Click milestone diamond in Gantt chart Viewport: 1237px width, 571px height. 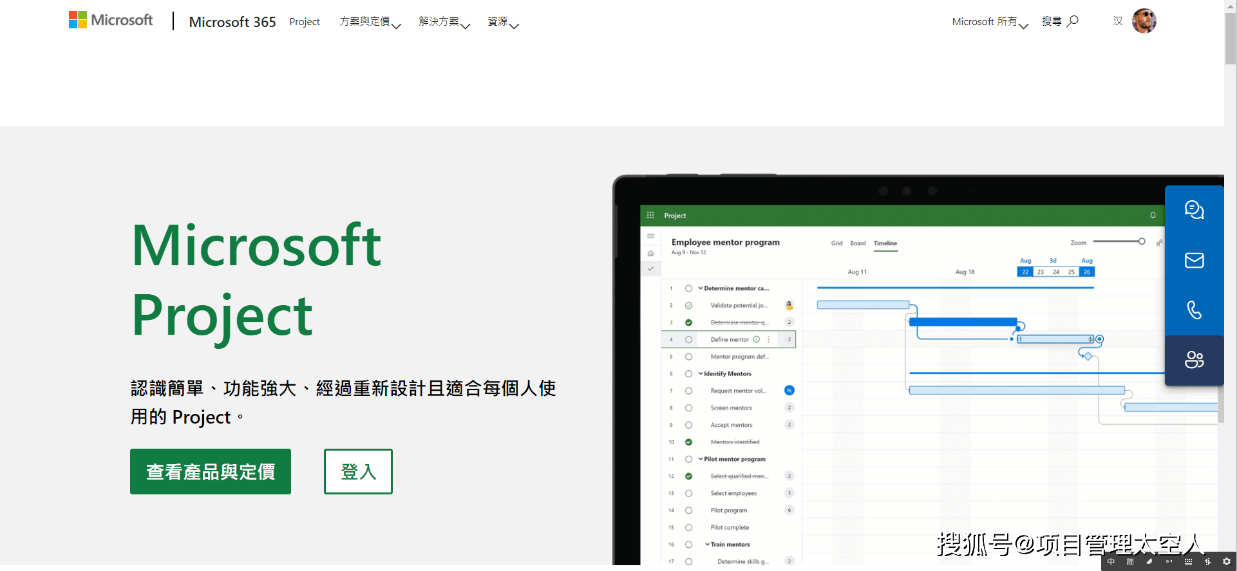(1088, 356)
